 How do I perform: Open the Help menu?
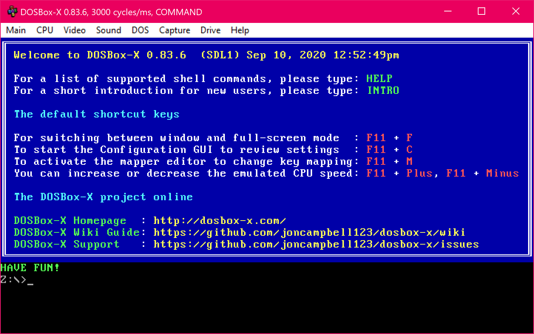240,30
